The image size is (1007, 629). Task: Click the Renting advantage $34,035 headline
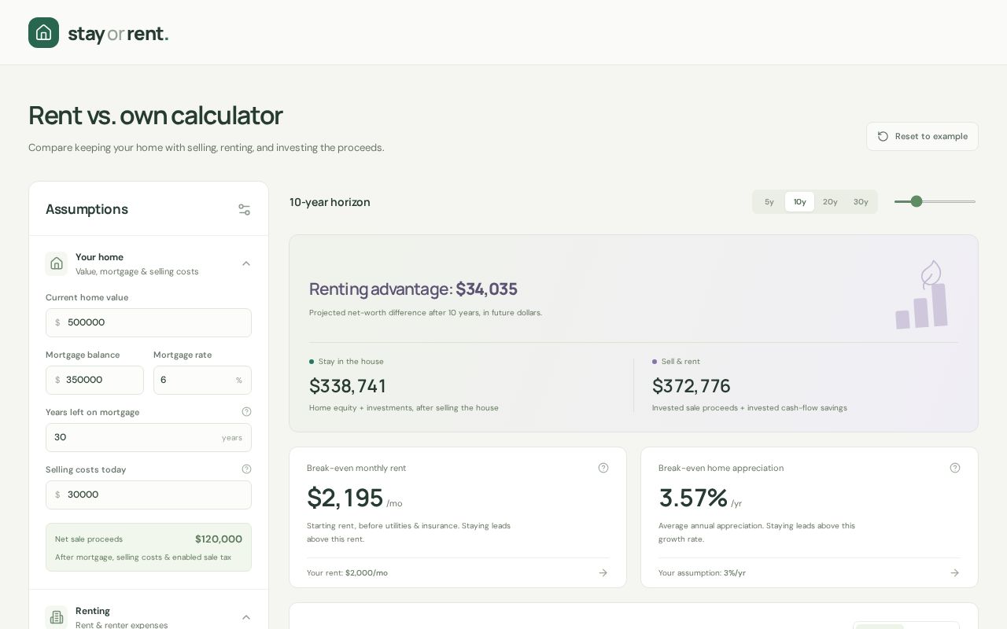click(x=413, y=289)
